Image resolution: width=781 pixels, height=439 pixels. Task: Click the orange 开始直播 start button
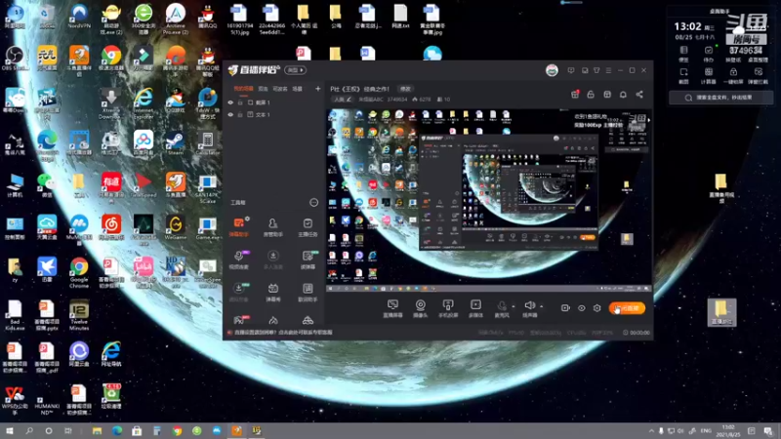pos(627,308)
